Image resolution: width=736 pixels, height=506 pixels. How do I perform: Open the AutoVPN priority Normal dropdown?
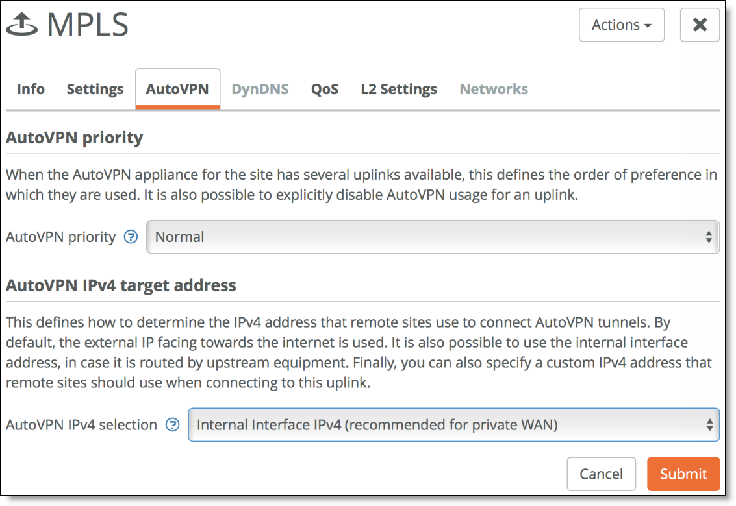433,237
